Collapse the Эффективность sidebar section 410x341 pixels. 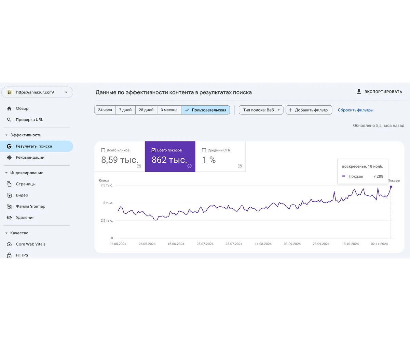point(6,135)
